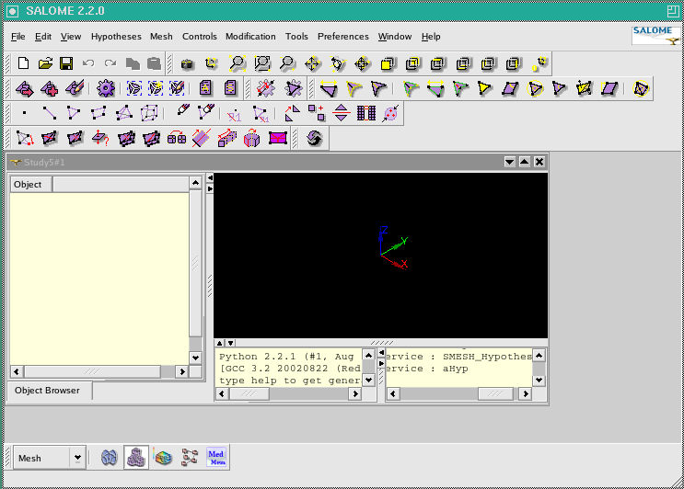Click the Edit Mesh icon with pencil
Screen dimensions: 684x489
click(x=75, y=88)
